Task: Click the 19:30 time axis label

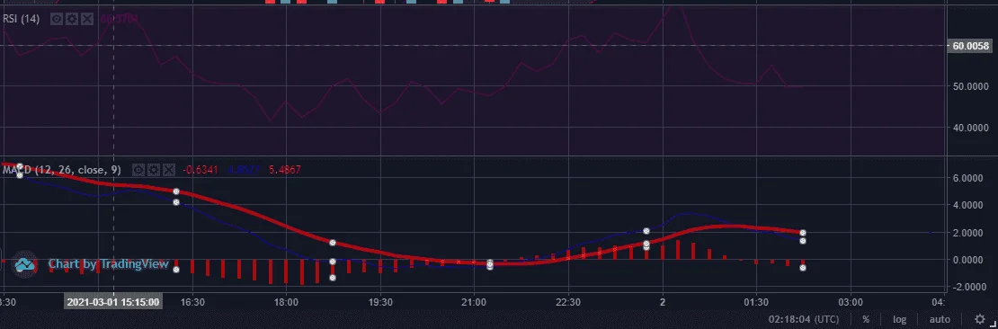Action: point(380,302)
